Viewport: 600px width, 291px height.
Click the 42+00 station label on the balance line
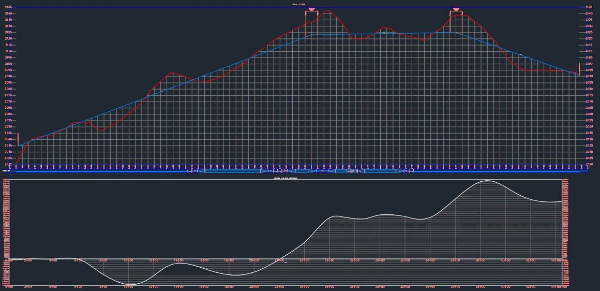[531, 260]
